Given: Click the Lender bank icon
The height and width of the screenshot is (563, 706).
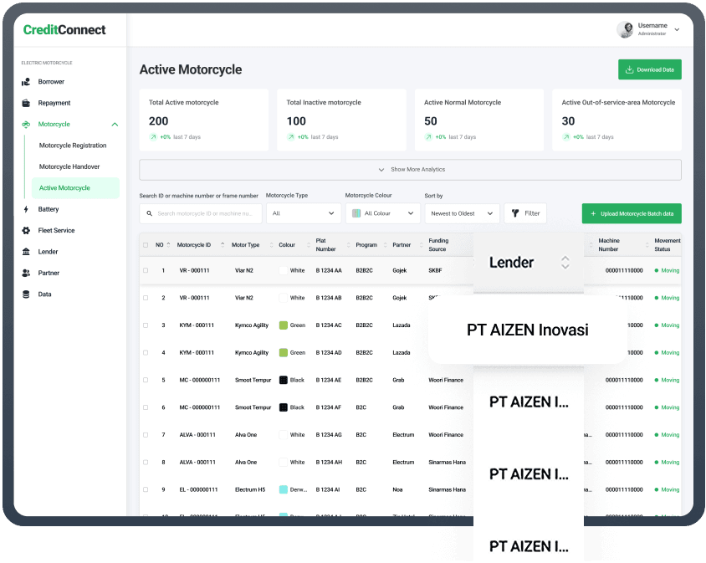Looking at the screenshot, I should [27, 252].
